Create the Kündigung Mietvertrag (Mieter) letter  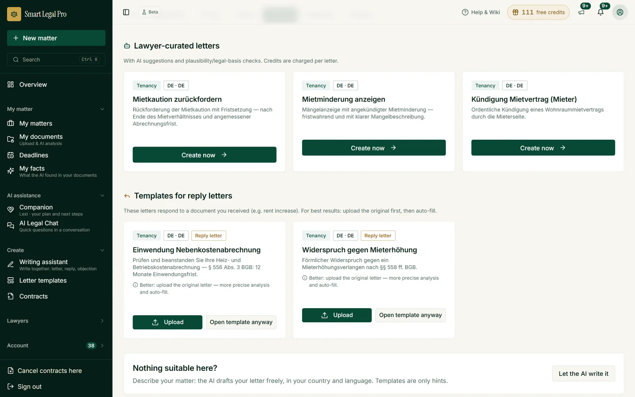(543, 148)
